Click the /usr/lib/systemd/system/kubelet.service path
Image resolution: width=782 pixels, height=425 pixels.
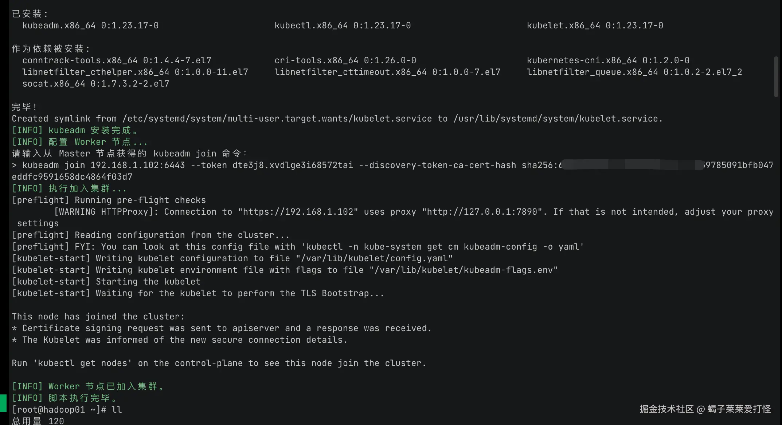558,119
